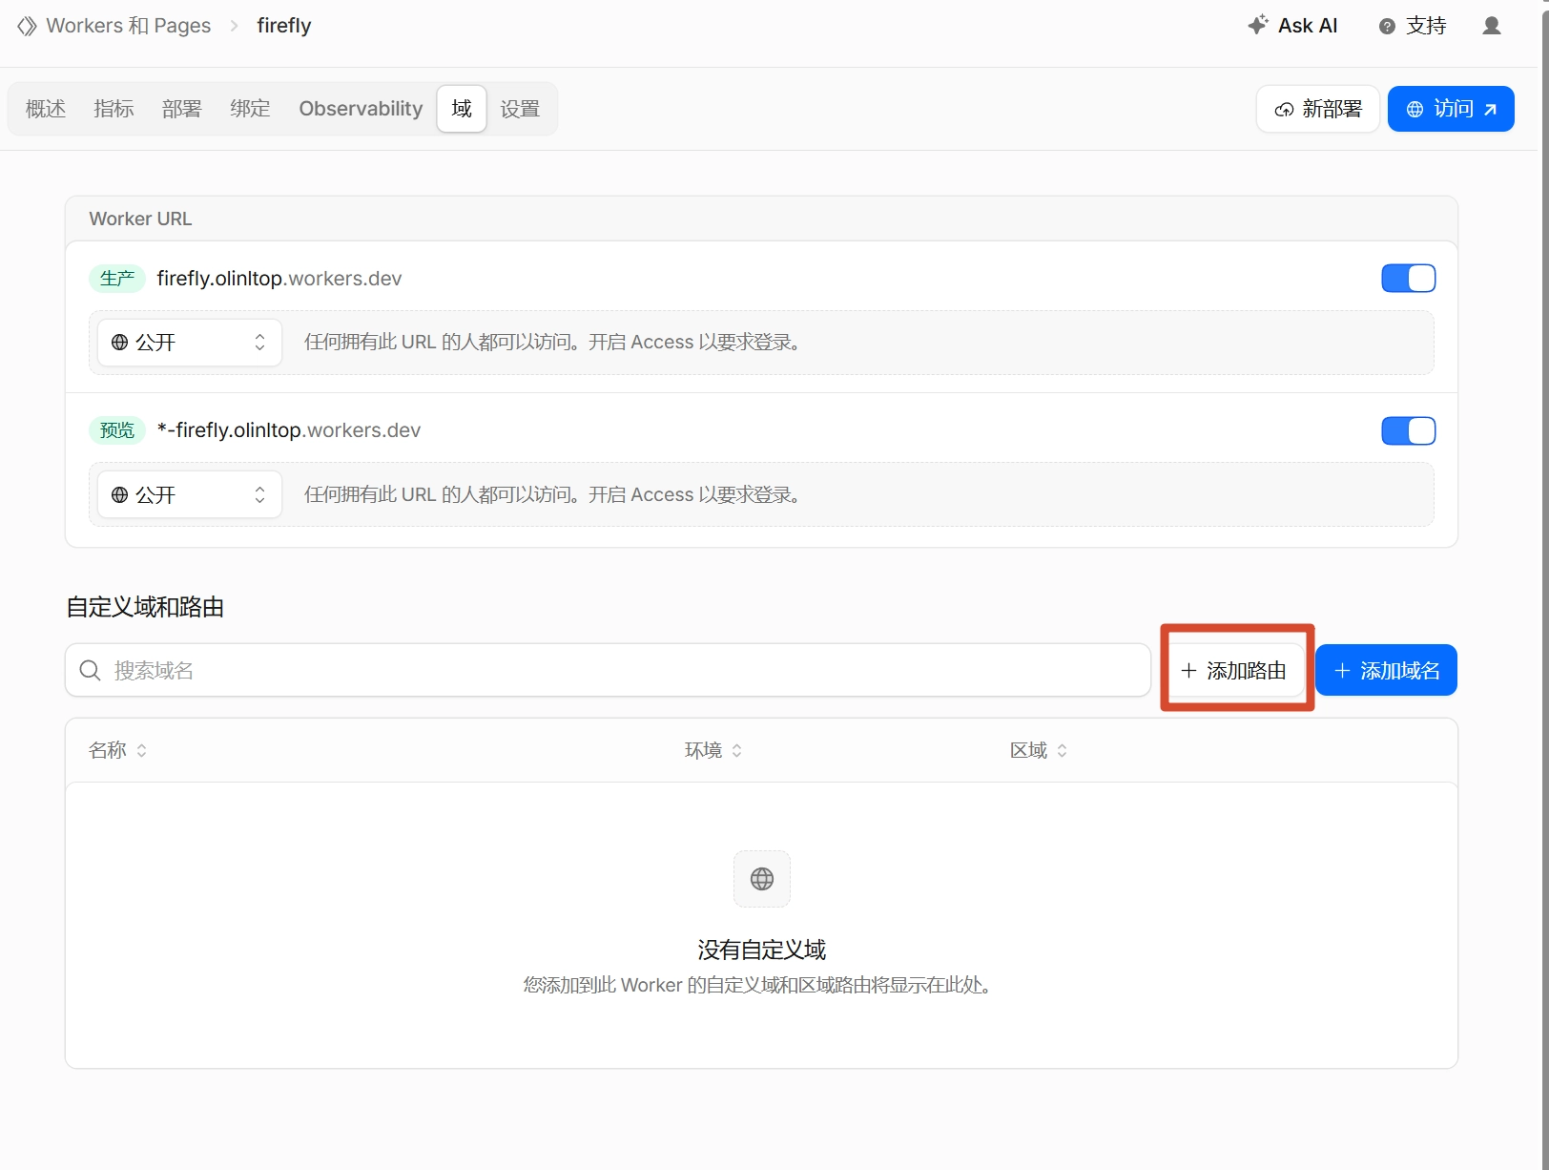
Task: Click the blue 访问 button
Action: [x=1451, y=109]
